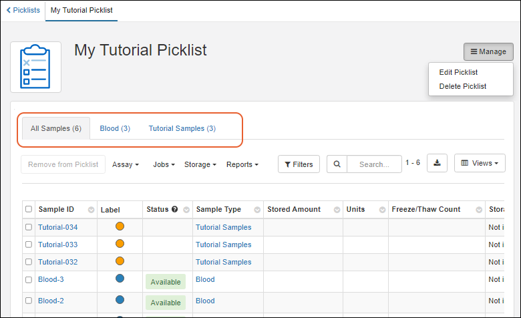Image resolution: width=521 pixels, height=318 pixels.
Task: Select the Blood-3 row checkbox
Action: point(29,280)
